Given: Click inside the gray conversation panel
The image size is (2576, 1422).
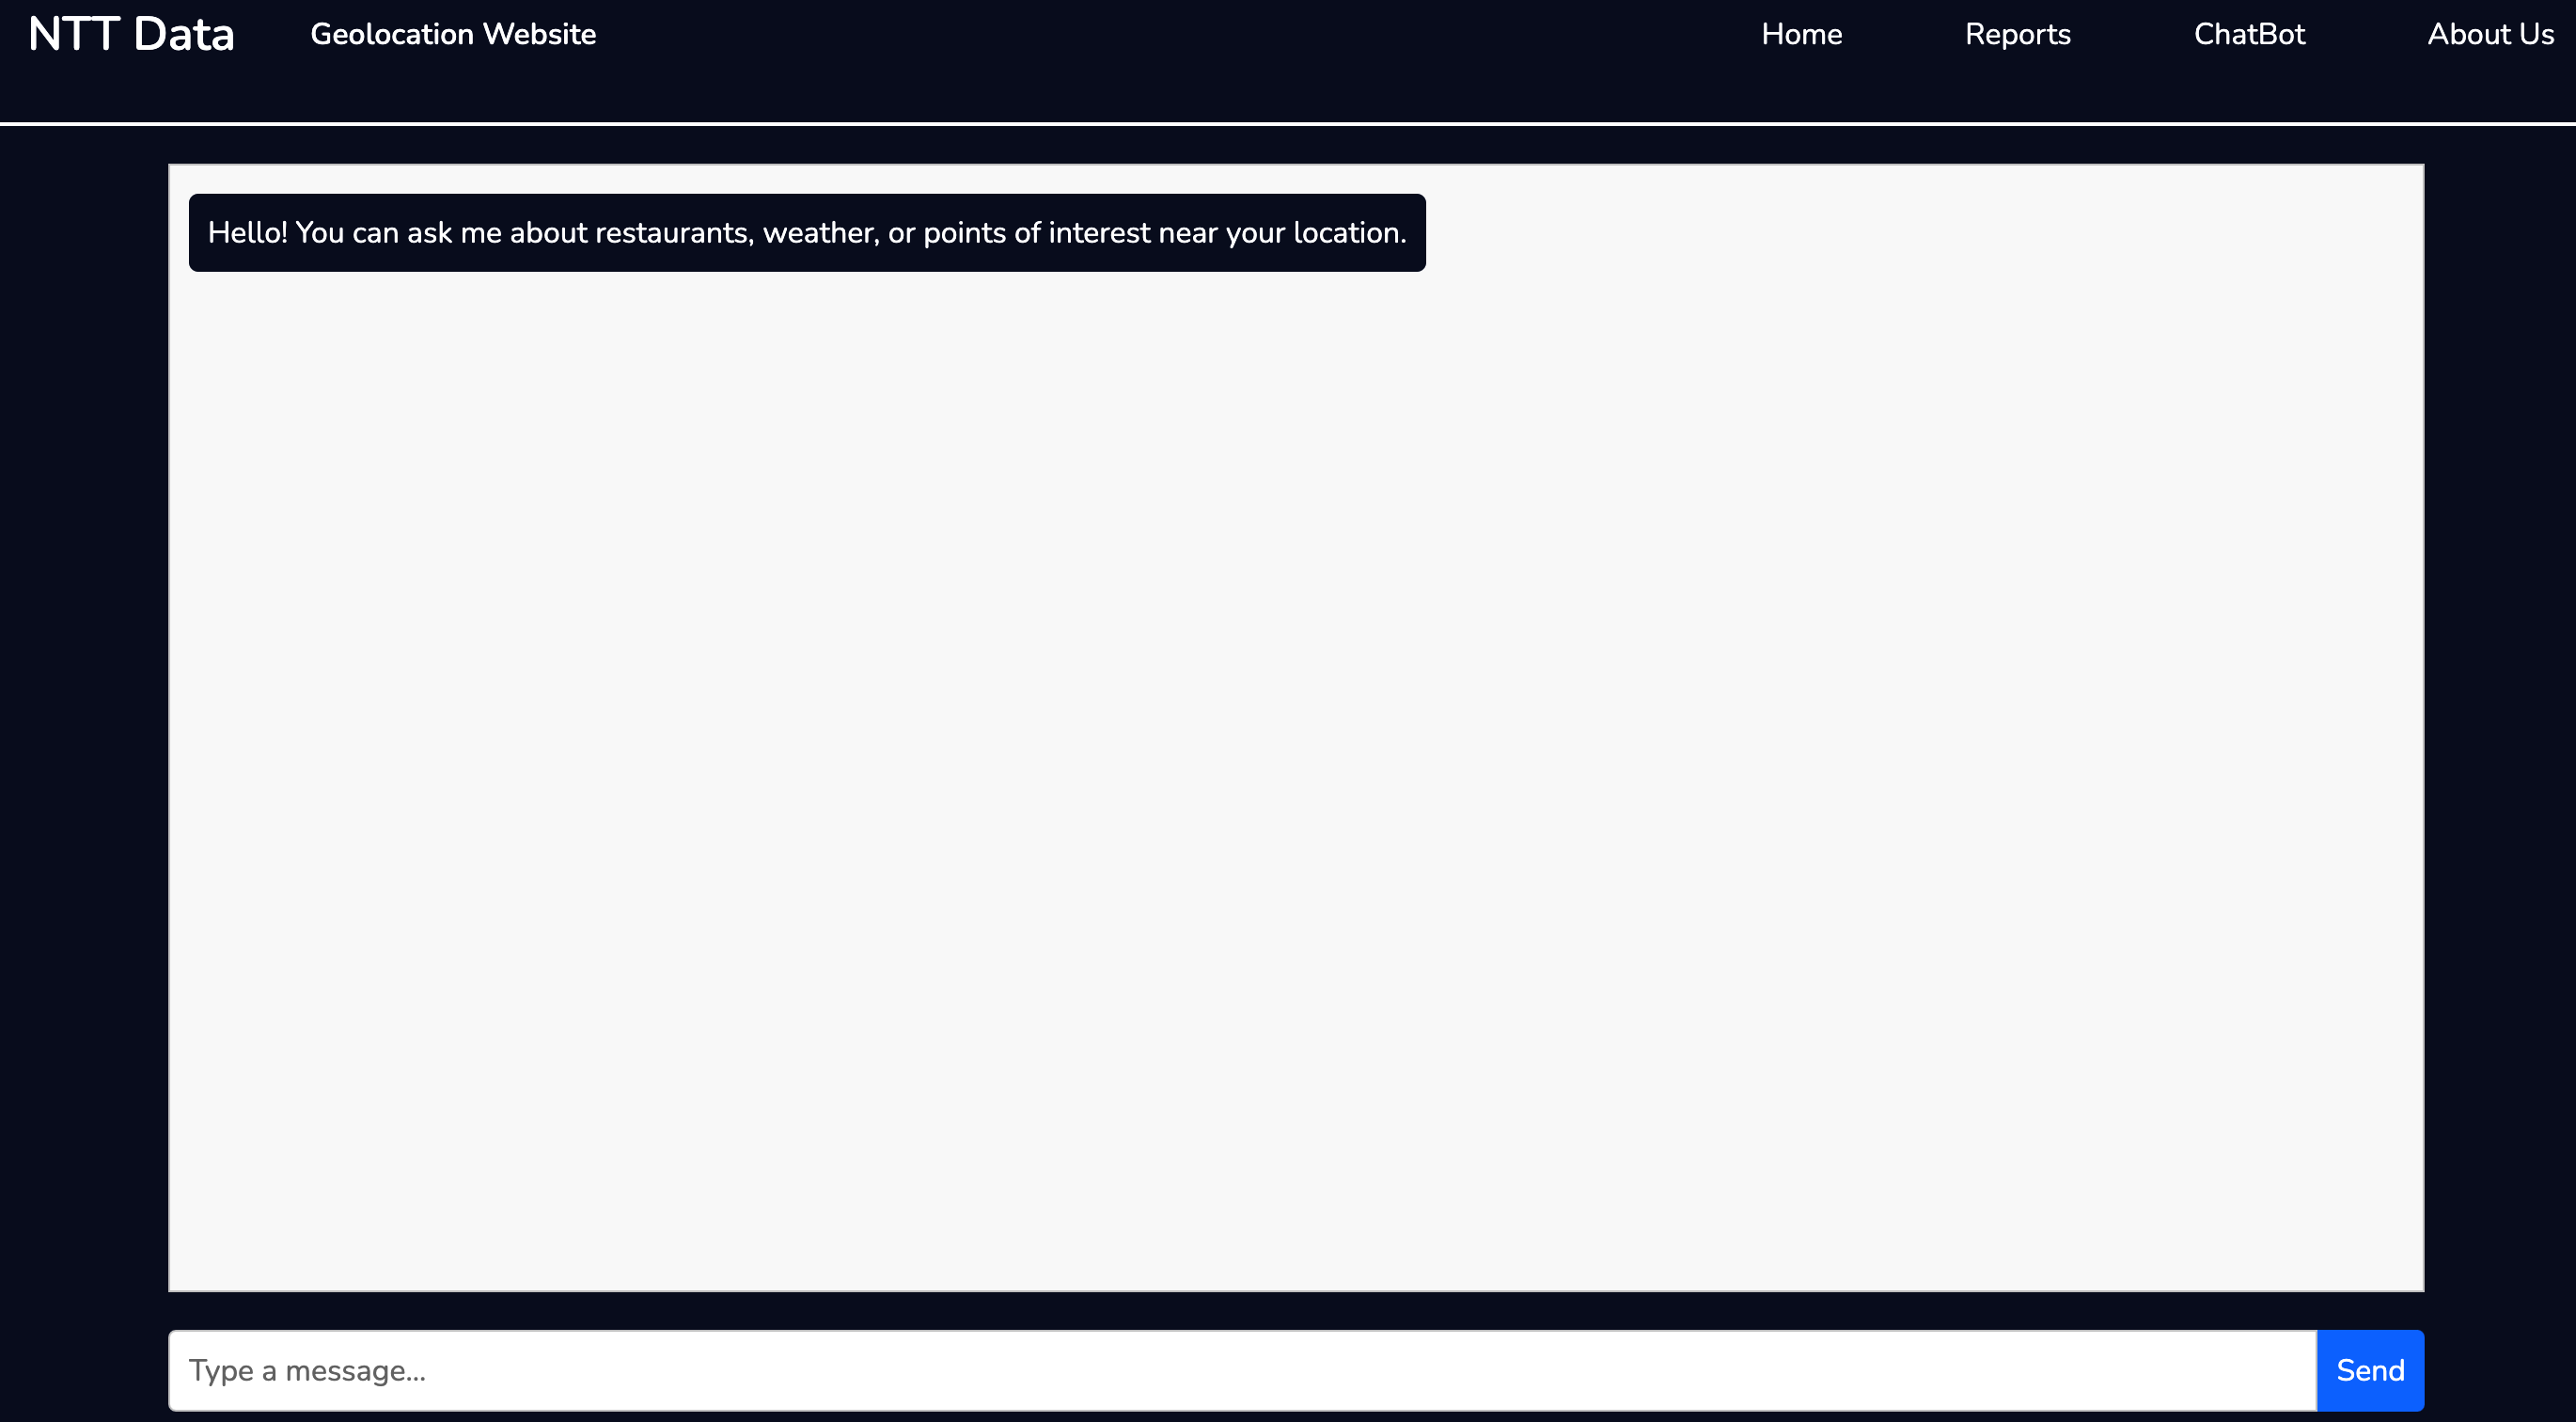Looking at the screenshot, I should pyautogui.click(x=1295, y=780).
